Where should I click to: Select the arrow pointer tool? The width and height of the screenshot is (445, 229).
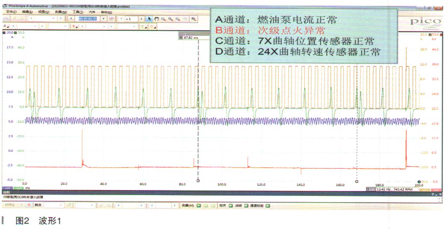tap(149, 19)
